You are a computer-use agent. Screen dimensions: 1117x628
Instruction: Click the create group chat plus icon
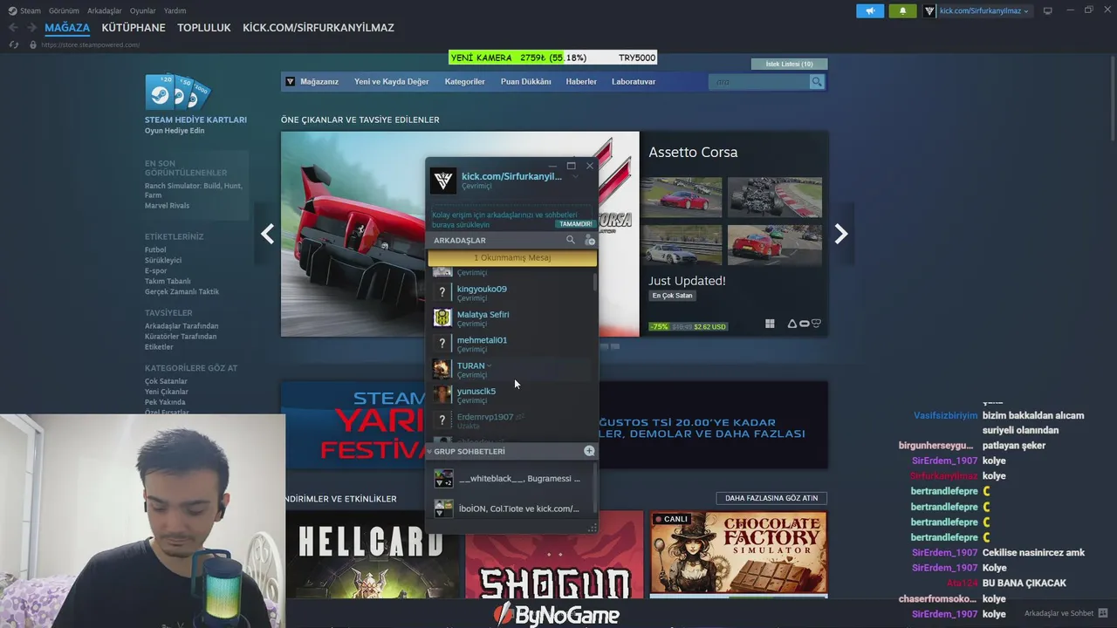589,451
